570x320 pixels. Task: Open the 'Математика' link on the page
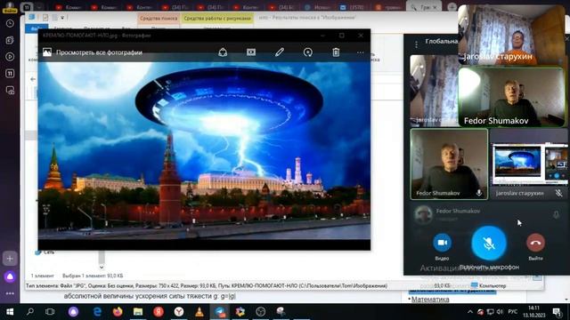pos(430,300)
